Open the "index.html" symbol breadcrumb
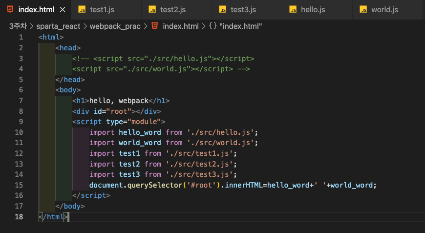The image size is (425, 233). tap(241, 26)
